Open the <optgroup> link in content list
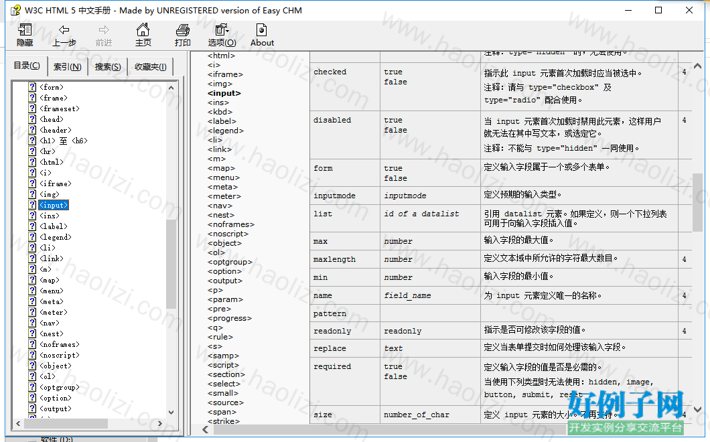This screenshot has width=710, height=442. 230,263
